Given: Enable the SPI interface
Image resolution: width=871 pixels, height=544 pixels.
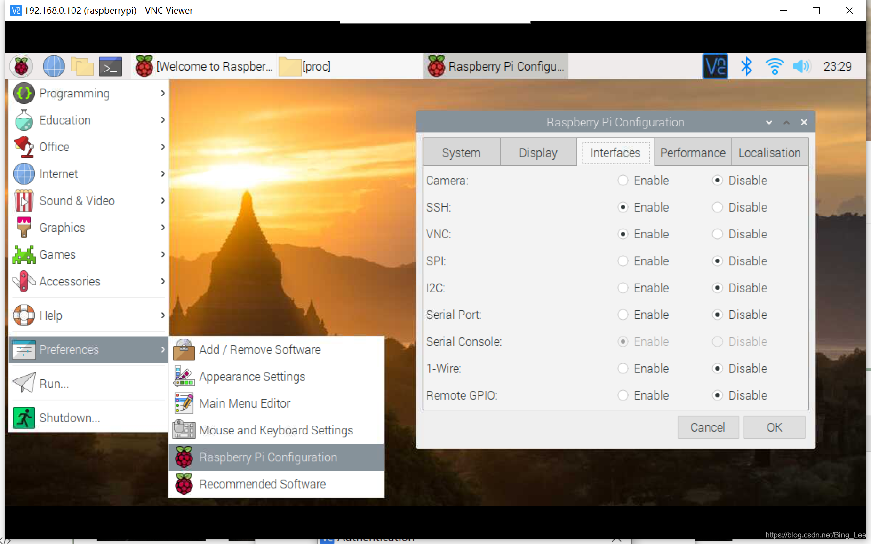Looking at the screenshot, I should (x=623, y=260).
